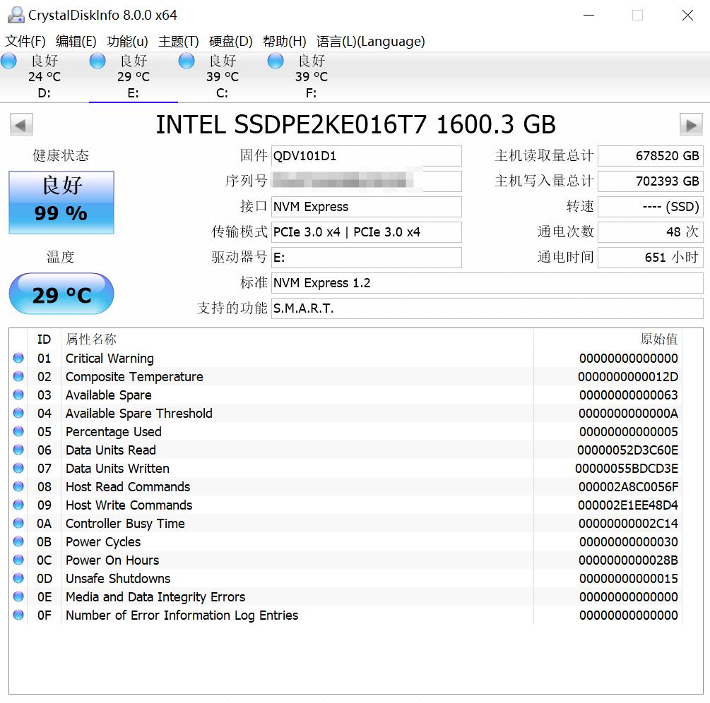Click the 良好 99% health status badge

point(61,203)
